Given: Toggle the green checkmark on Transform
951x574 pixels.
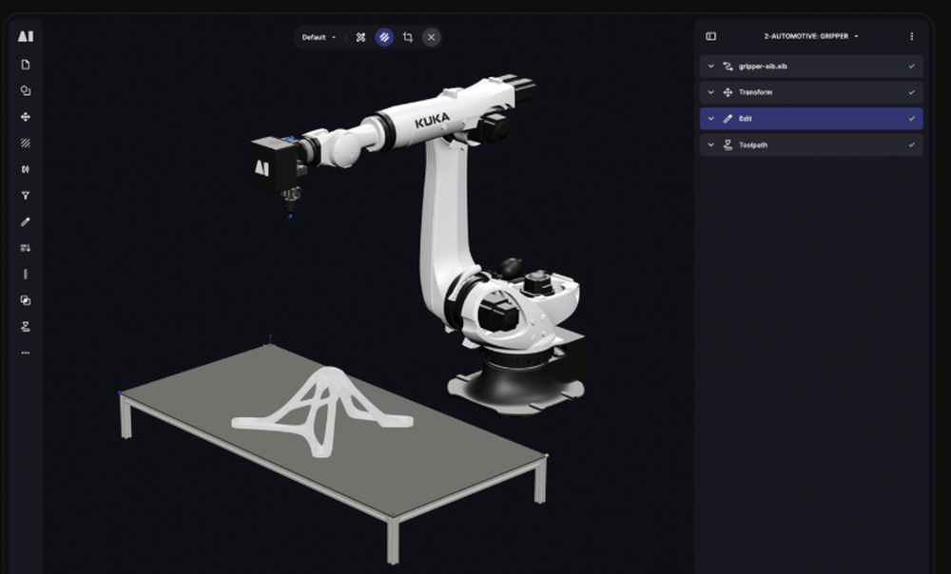Looking at the screenshot, I should (910, 92).
